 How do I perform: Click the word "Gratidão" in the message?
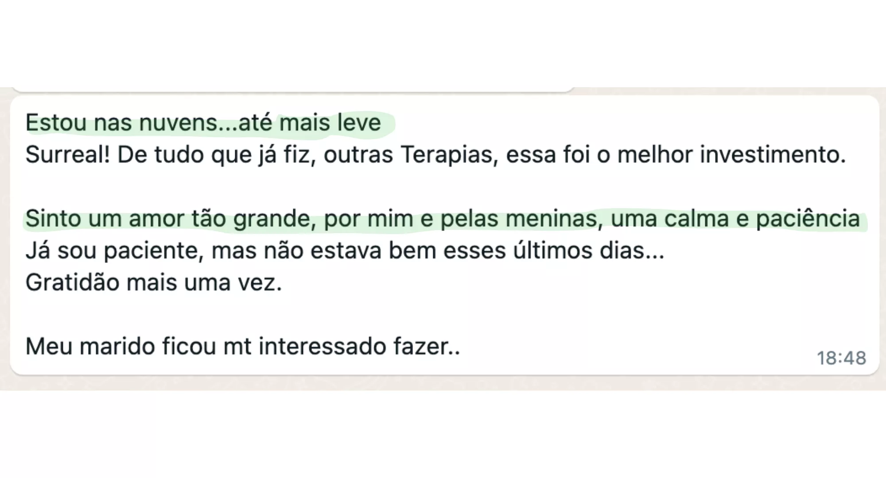tap(72, 282)
